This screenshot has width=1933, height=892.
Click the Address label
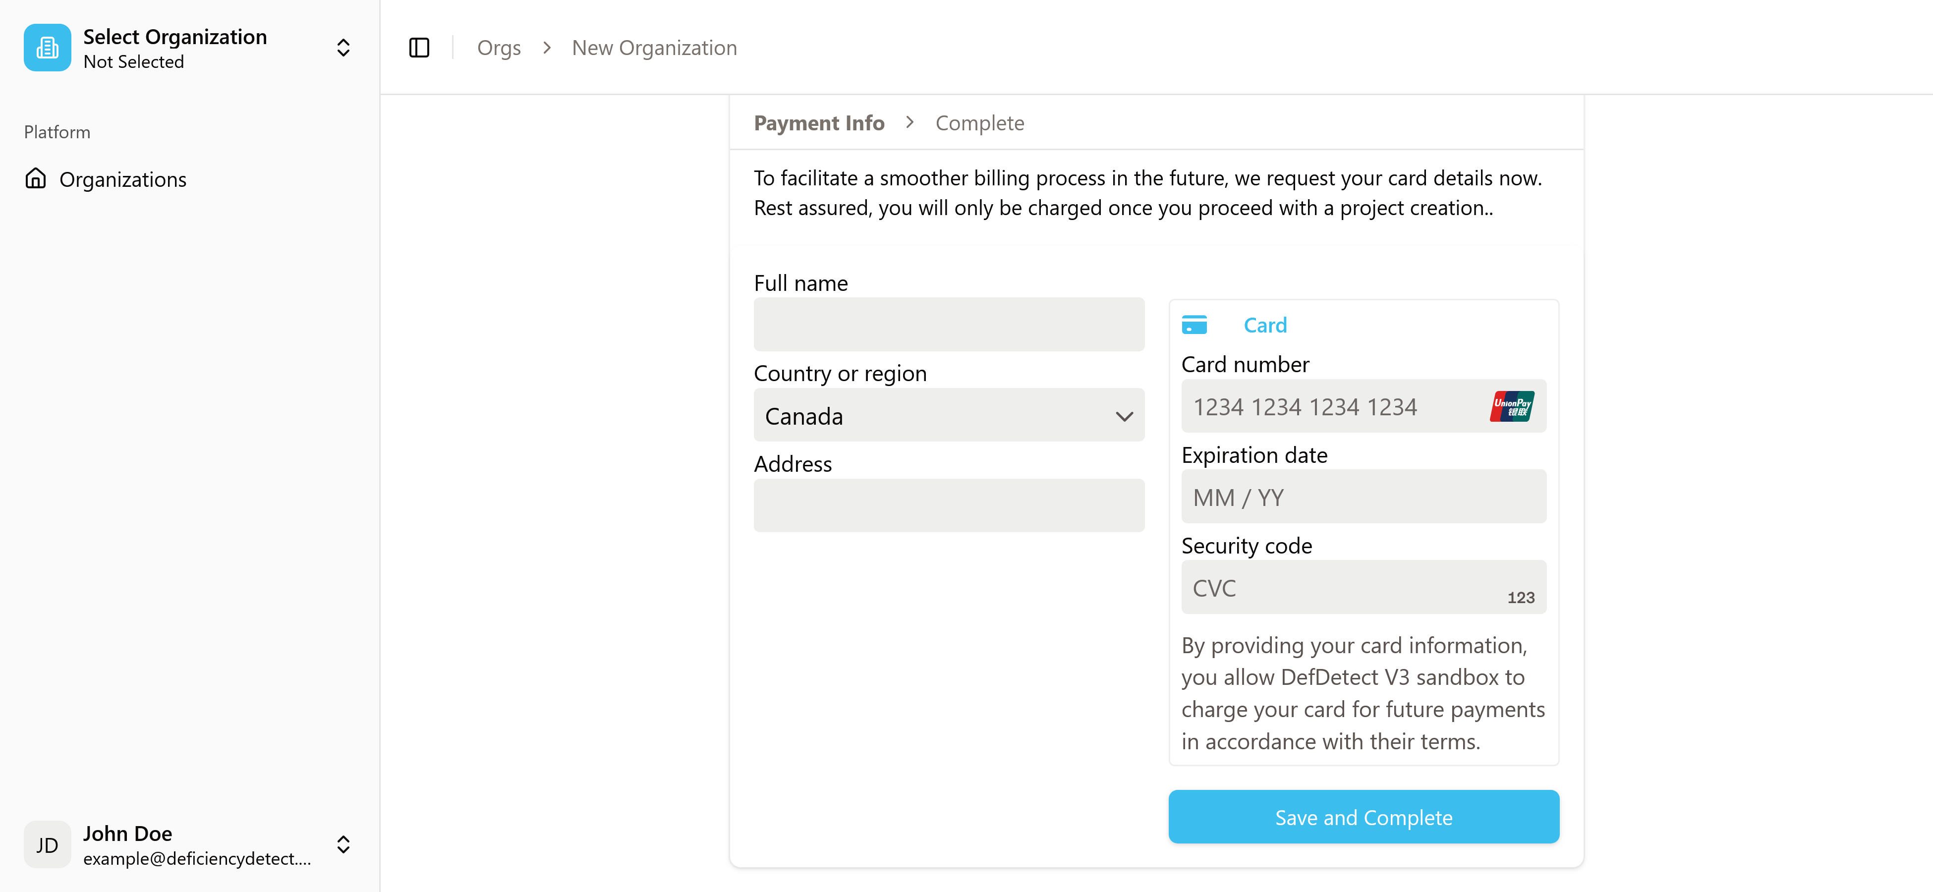click(793, 464)
